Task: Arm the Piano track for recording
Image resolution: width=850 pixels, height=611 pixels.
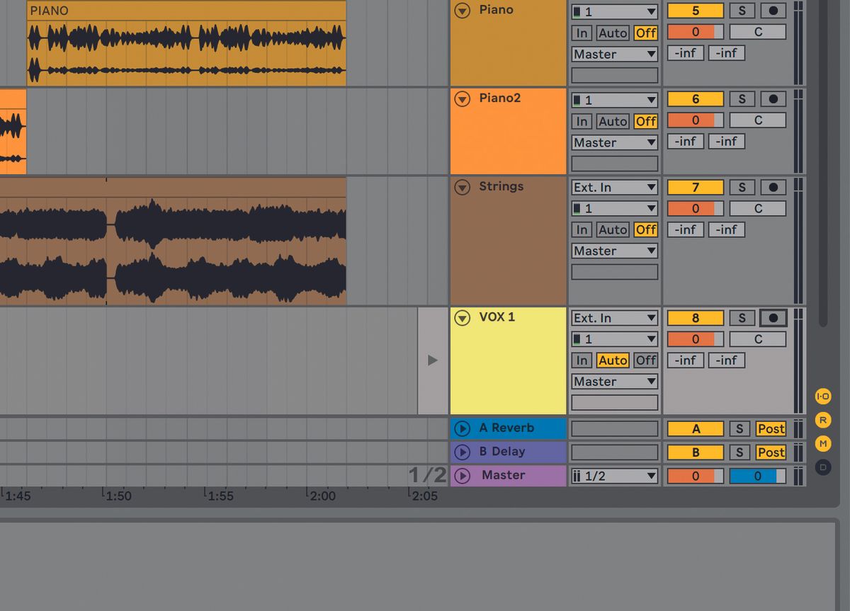Action: tap(772, 10)
